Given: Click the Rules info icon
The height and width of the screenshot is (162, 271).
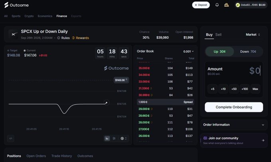Looking at the screenshot, I should coord(59,38).
